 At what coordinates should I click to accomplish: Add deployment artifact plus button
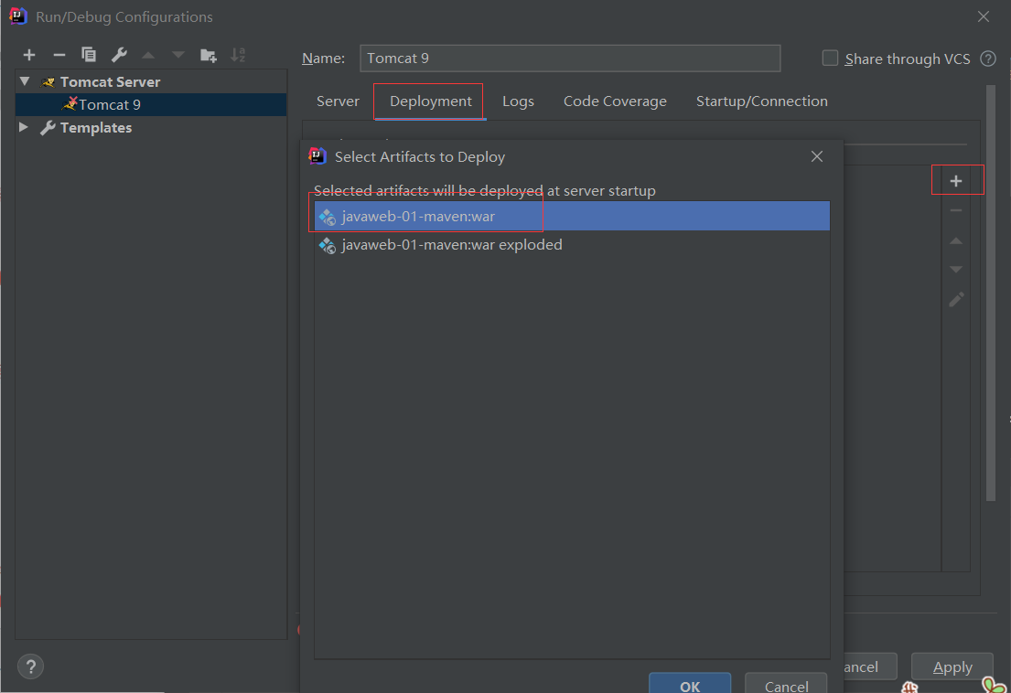[956, 181]
